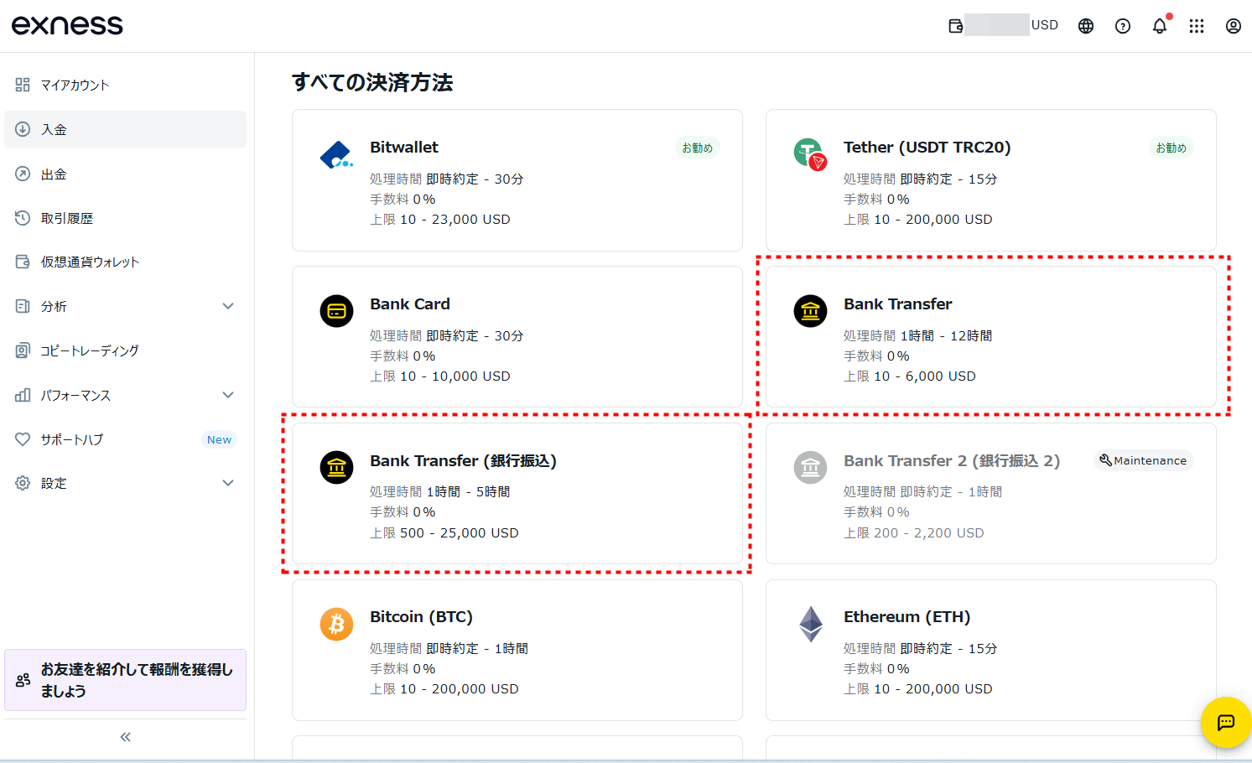The width and height of the screenshot is (1252, 763).
Task: Click the New badge beside サポートハブ
Action: (x=220, y=439)
